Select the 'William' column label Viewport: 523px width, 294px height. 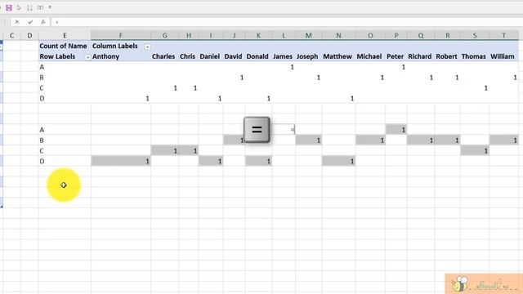pos(503,56)
